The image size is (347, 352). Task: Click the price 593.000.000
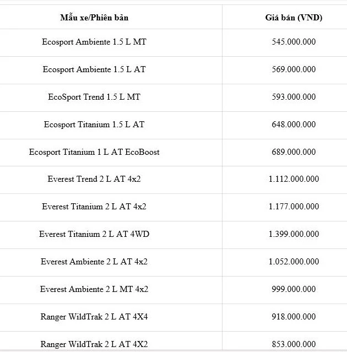pos(294,97)
